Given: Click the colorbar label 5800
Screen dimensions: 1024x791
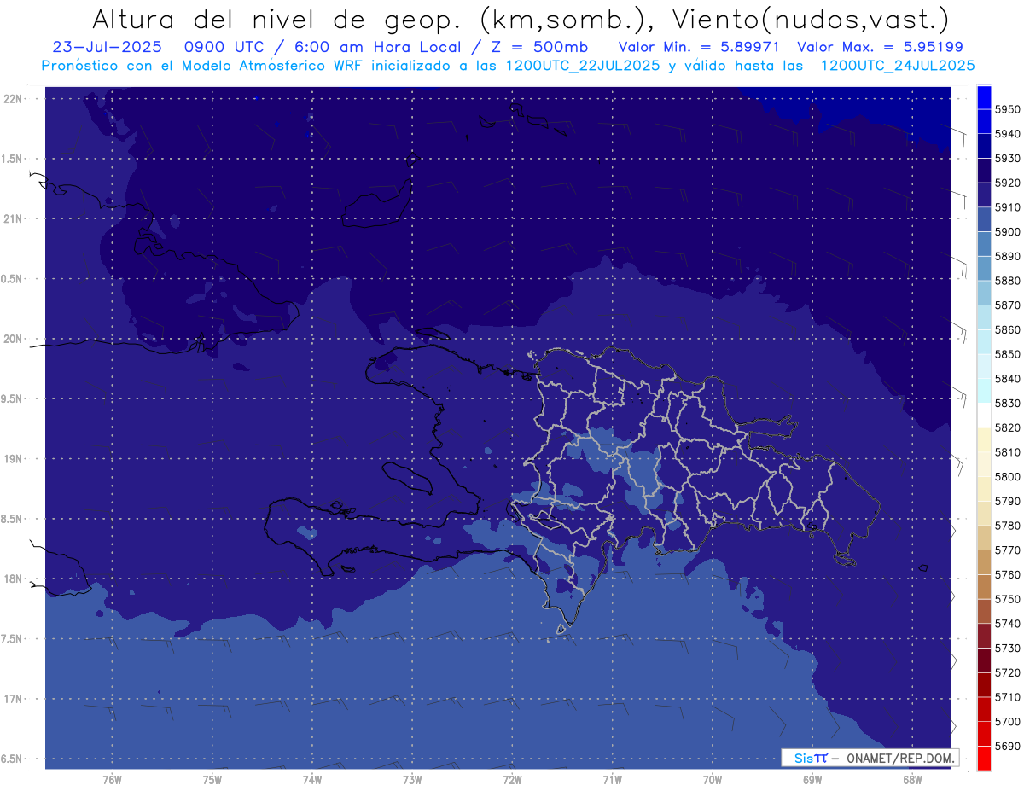Looking at the screenshot, I should [x=1007, y=476].
